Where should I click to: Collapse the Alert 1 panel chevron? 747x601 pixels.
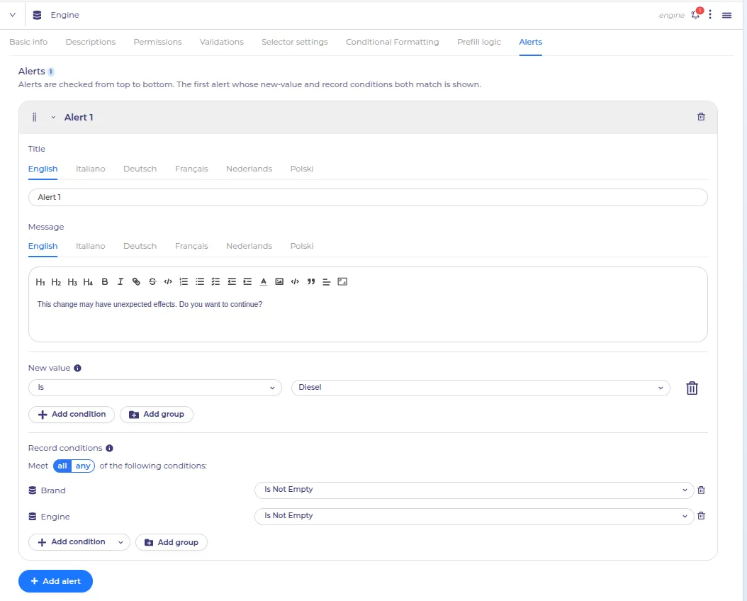point(53,117)
